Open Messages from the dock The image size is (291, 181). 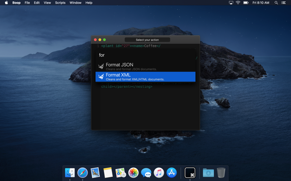[146, 173]
